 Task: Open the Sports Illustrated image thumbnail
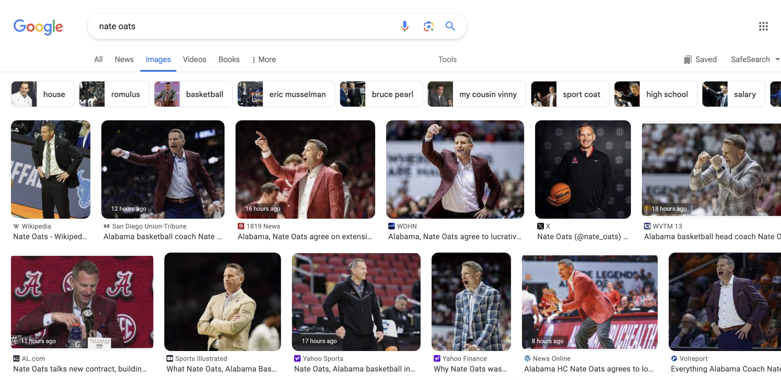(222, 301)
